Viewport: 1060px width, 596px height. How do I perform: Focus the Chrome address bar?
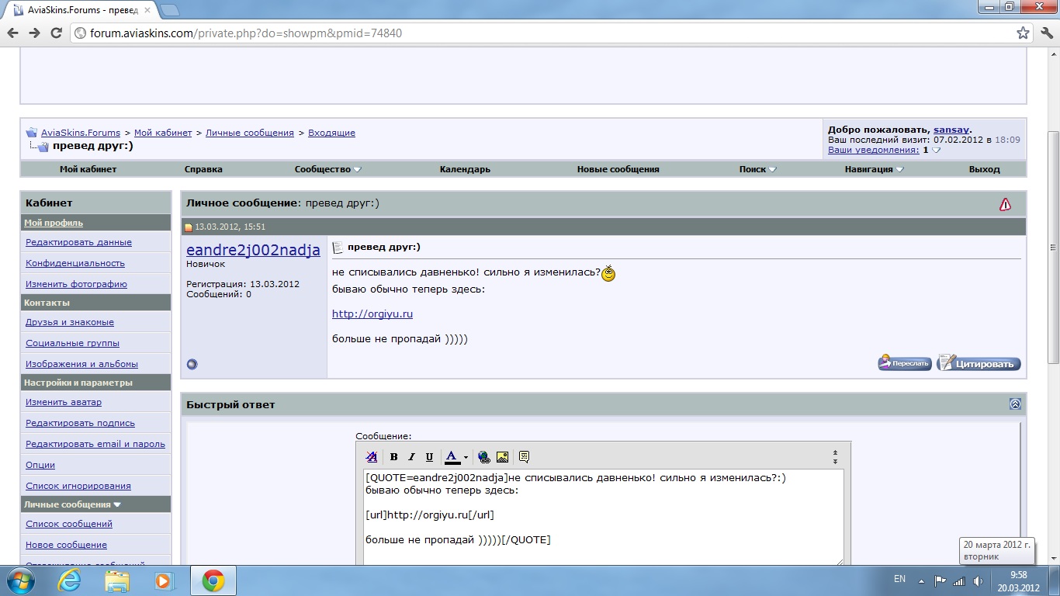[543, 33]
